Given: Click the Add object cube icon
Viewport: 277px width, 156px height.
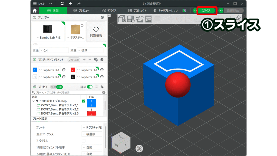Looking at the screenshot, I should tap(122, 19).
